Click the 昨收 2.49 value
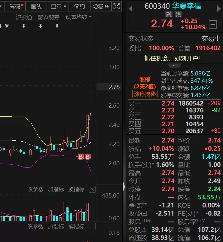The height and width of the screenshot is (242, 223). (214, 181)
